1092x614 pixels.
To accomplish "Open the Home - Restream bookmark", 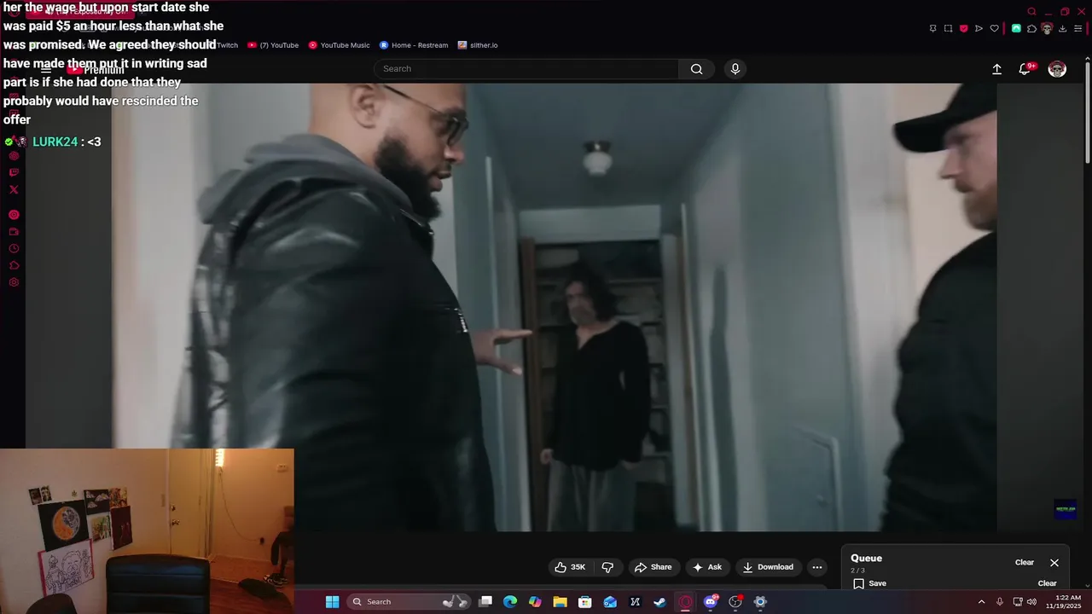I will [x=414, y=45].
